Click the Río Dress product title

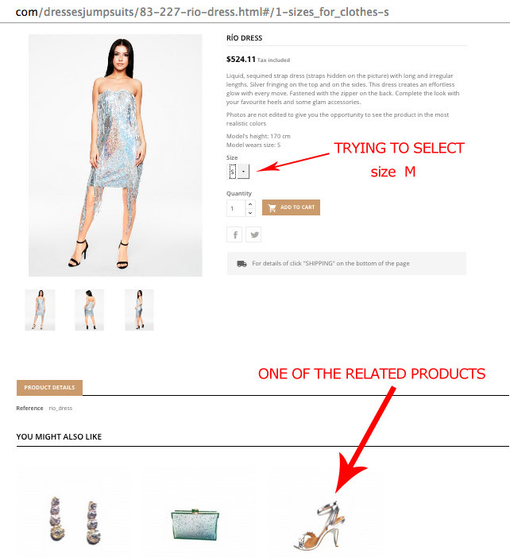click(245, 38)
